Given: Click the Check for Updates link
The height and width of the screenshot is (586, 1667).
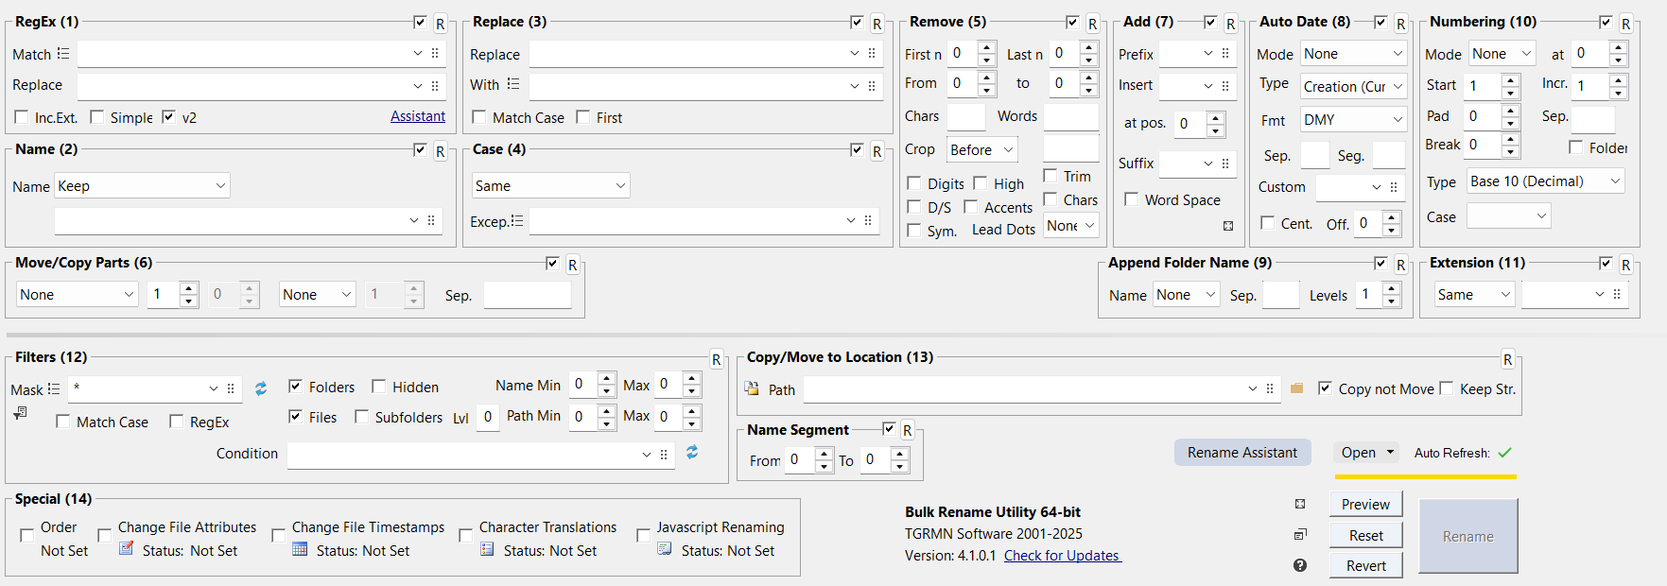Looking at the screenshot, I should click(x=1062, y=556).
